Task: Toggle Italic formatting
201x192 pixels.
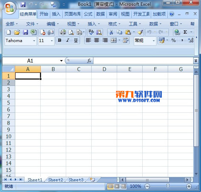Action: tap(68, 40)
